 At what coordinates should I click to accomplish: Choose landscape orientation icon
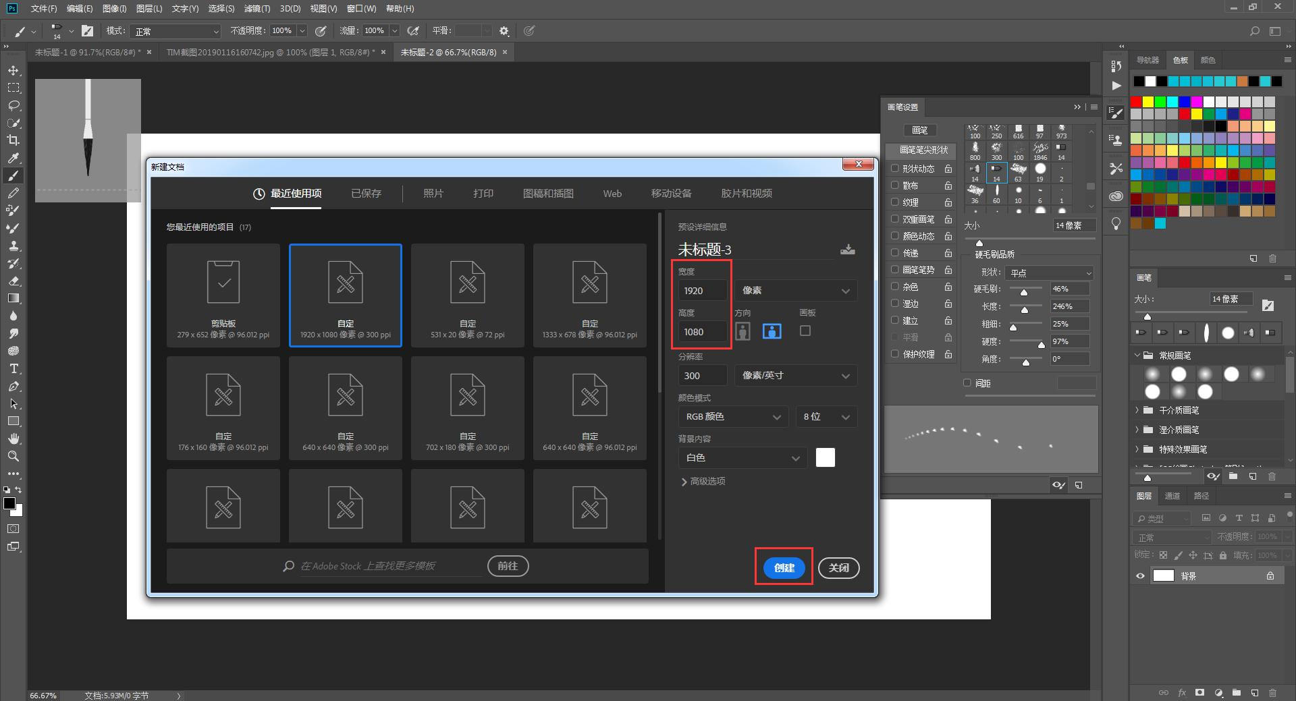(772, 331)
